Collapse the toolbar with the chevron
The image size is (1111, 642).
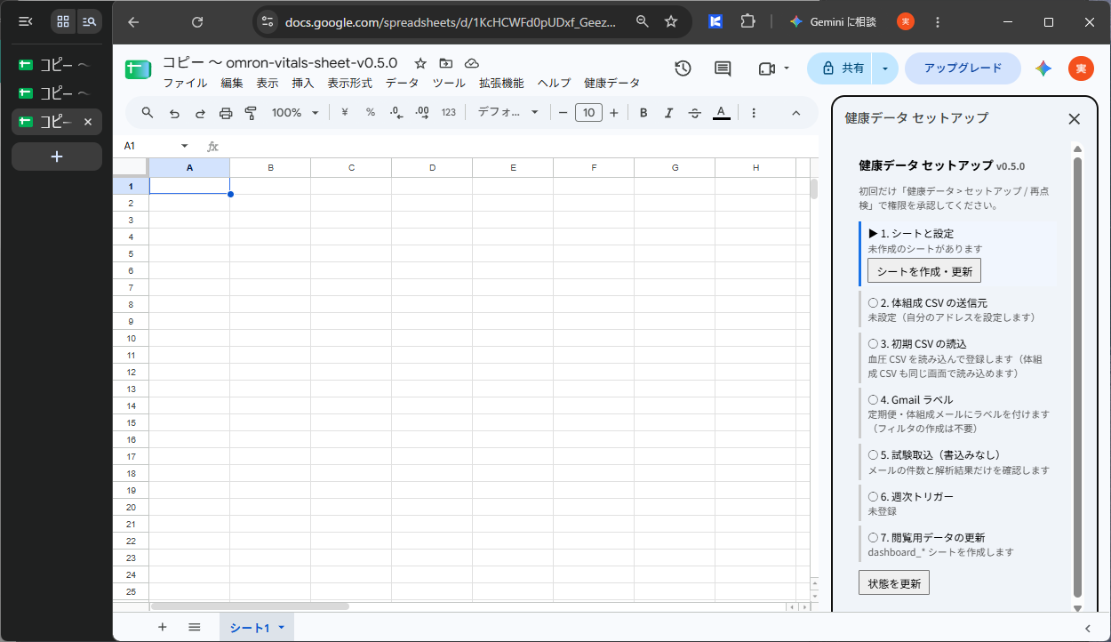[x=796, y=113]
